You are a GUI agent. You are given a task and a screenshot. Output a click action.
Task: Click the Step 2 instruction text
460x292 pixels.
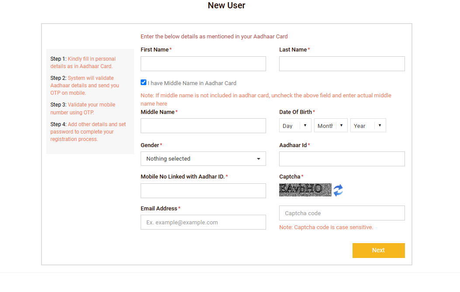85,85
